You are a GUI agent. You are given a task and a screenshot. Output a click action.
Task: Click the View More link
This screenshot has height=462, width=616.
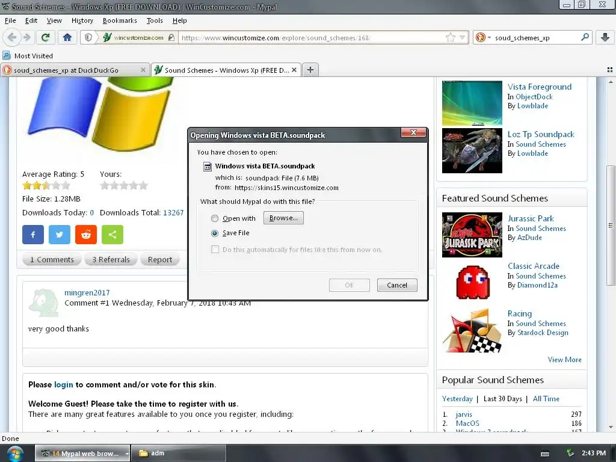point(564,360)
